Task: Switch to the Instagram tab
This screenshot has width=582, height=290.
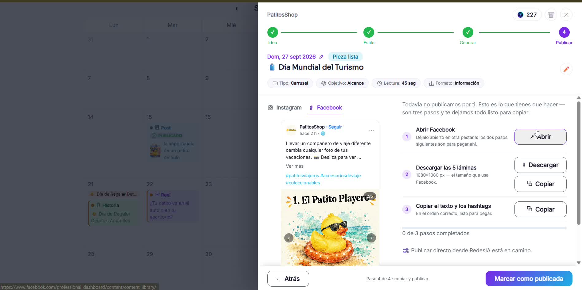Action: click(x=285, y=108)
